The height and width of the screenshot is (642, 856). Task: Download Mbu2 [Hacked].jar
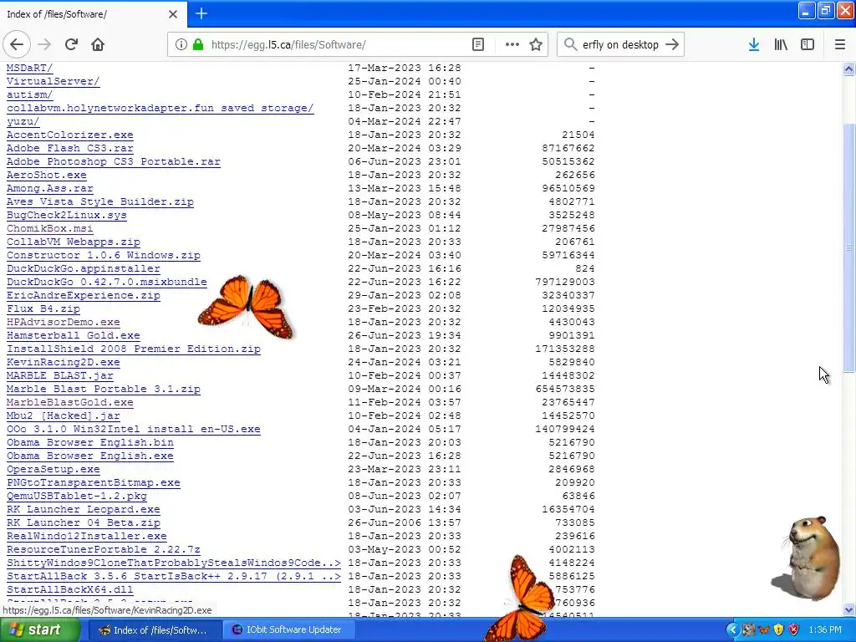(x=64, y=415)
